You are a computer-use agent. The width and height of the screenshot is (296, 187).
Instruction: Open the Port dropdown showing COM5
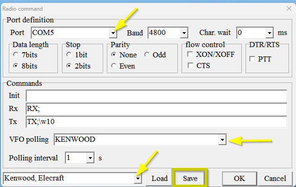tap(113, 33)
